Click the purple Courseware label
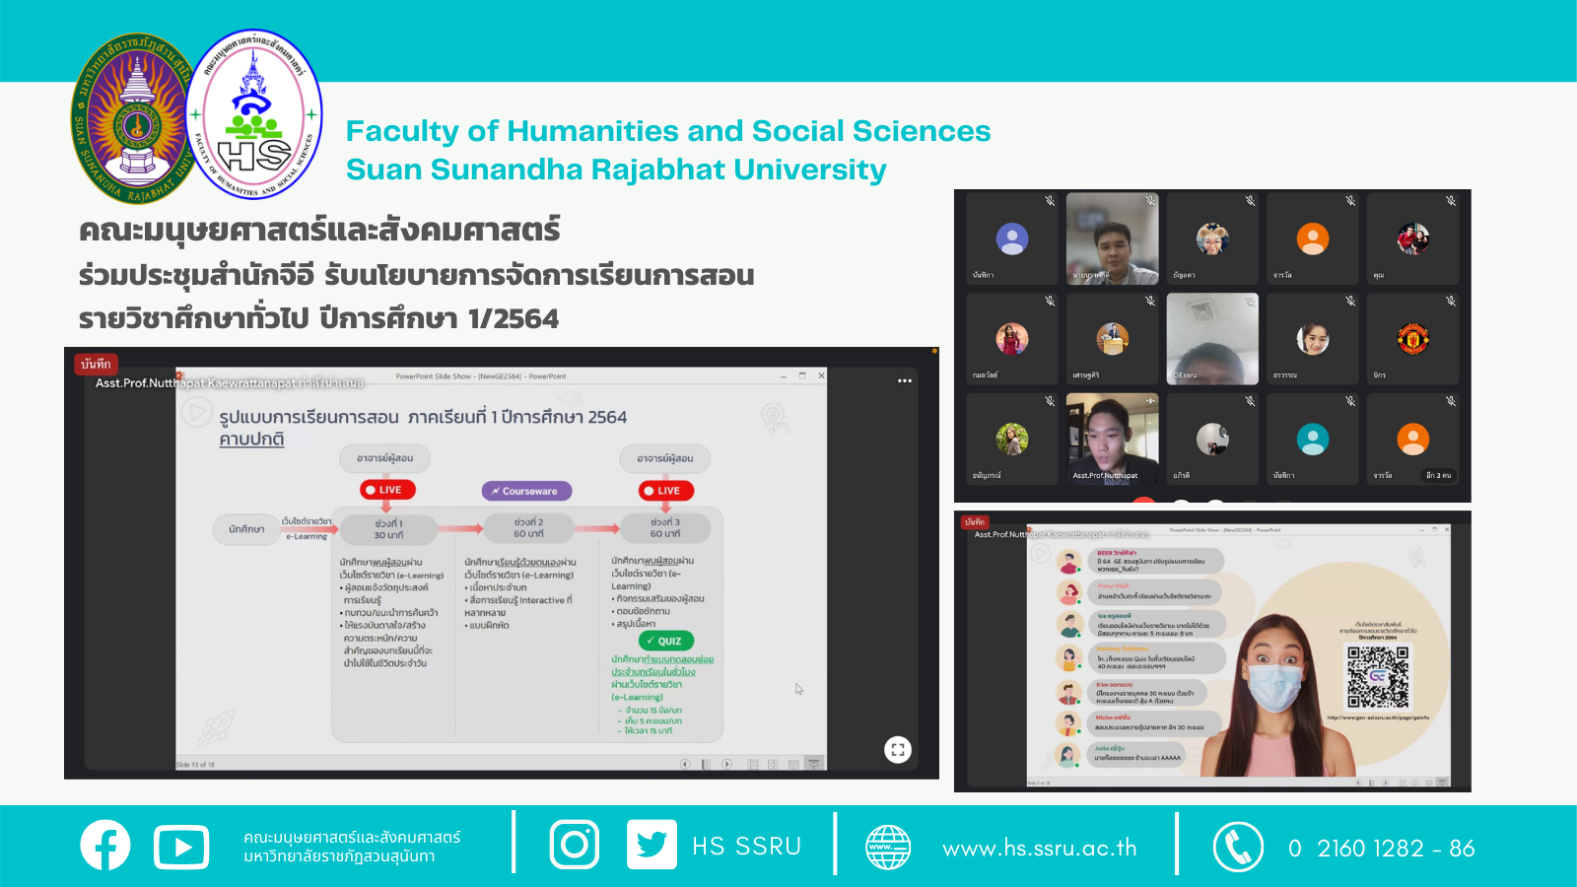This screenshot has width=1577, height=887. point(526,491)
